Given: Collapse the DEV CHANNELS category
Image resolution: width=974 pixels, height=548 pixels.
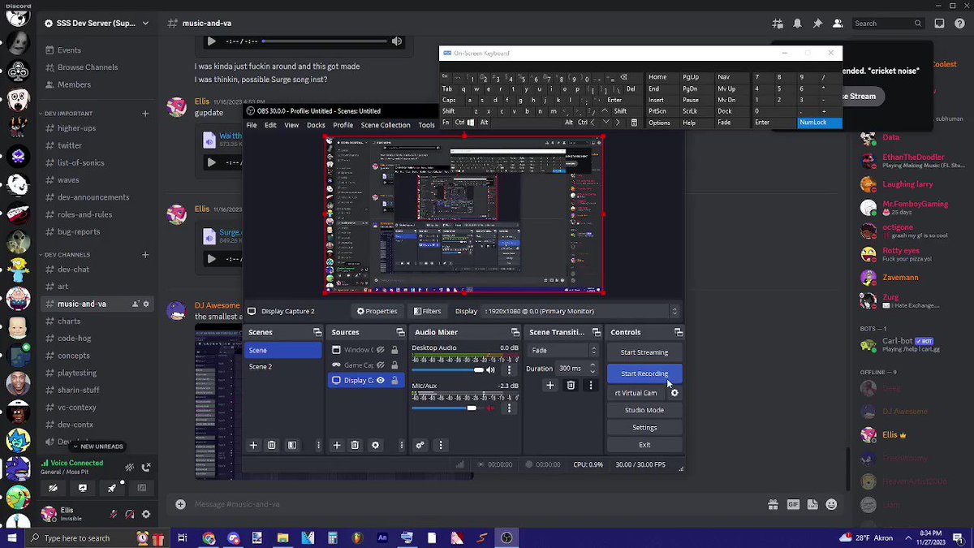Looking at the screenshot, I should tap(67, 255).
